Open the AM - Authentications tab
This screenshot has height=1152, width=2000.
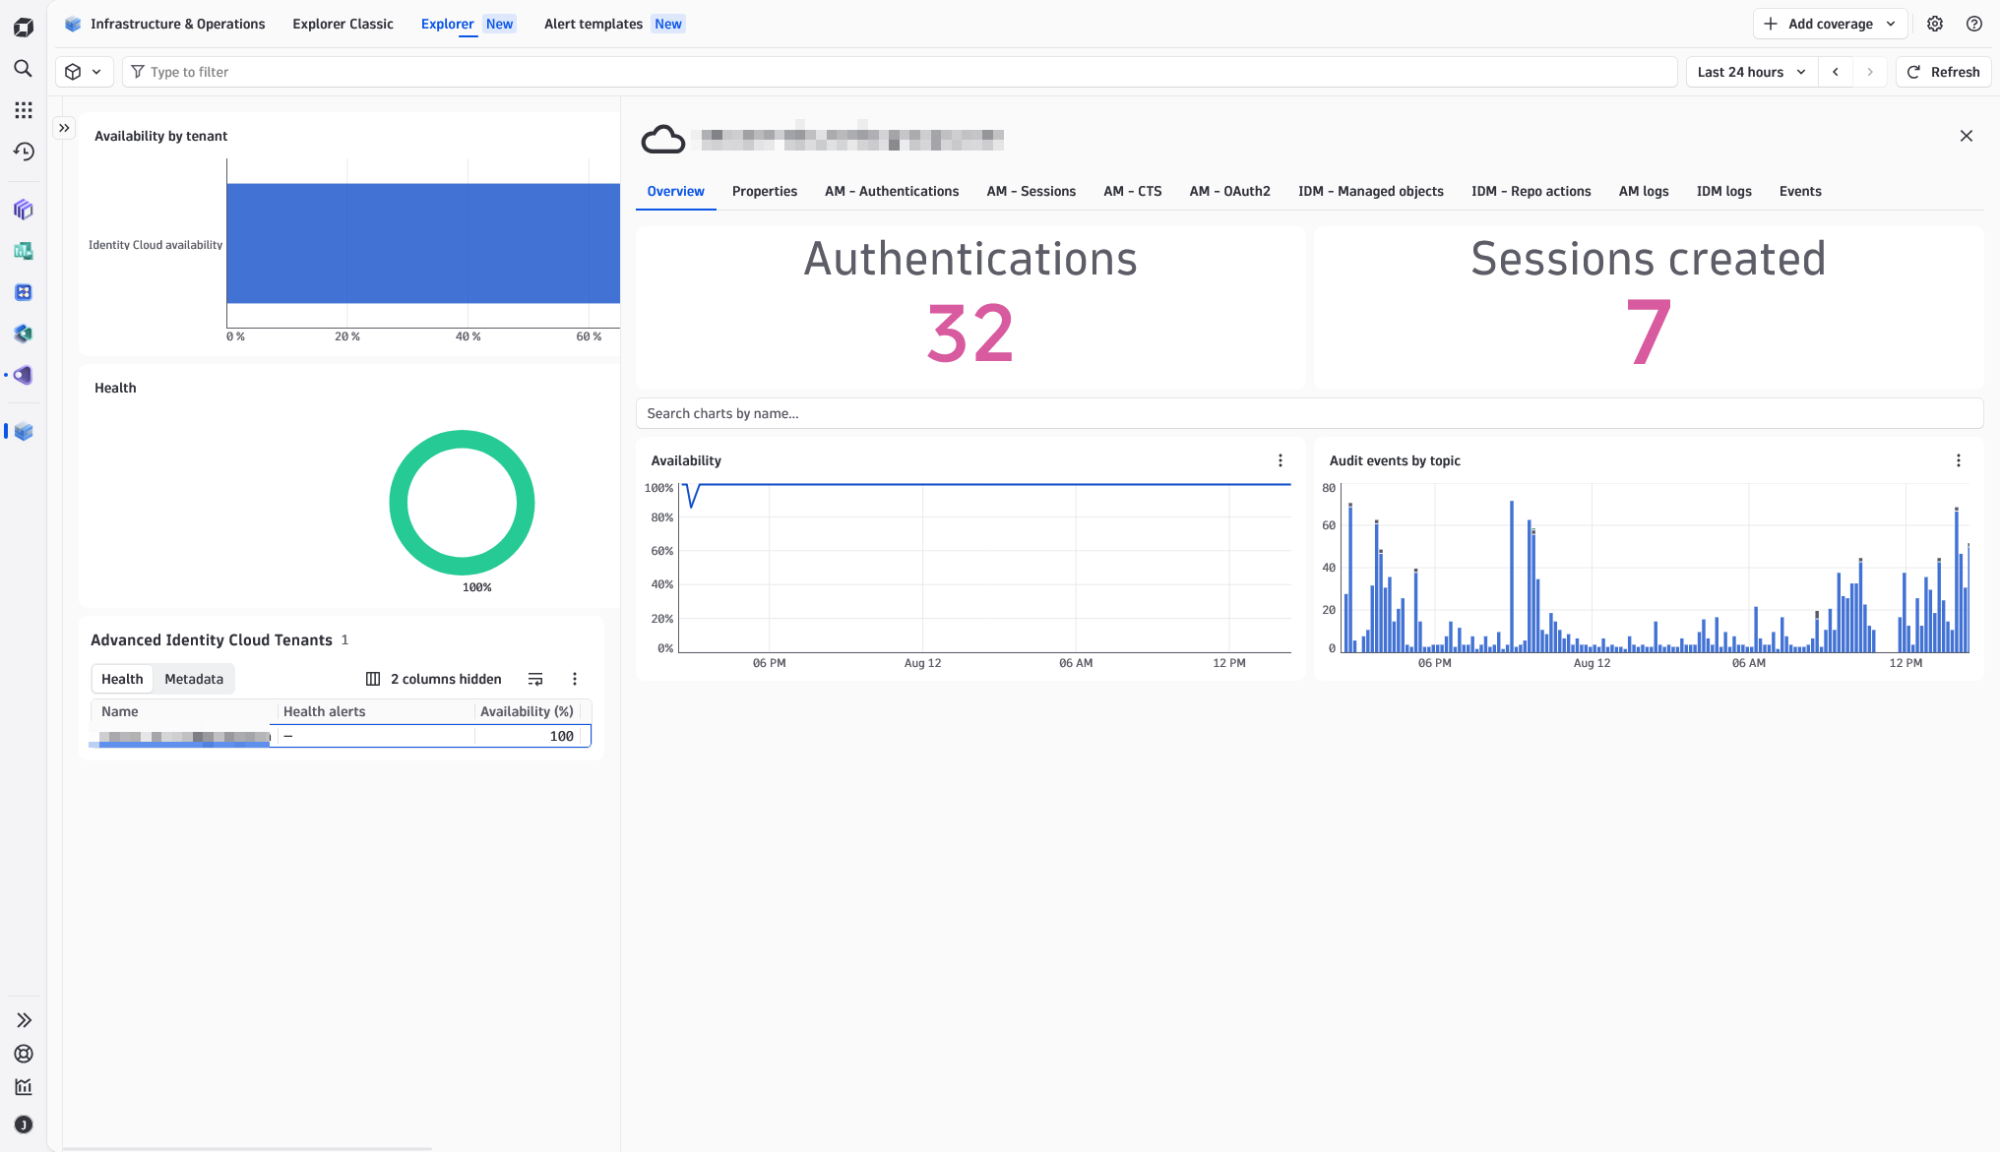892,191
